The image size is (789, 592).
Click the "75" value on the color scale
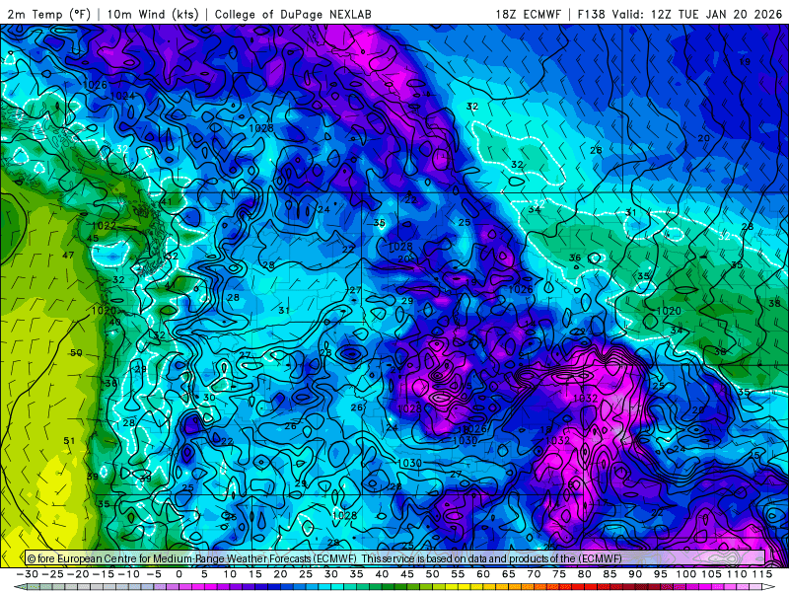559,574
